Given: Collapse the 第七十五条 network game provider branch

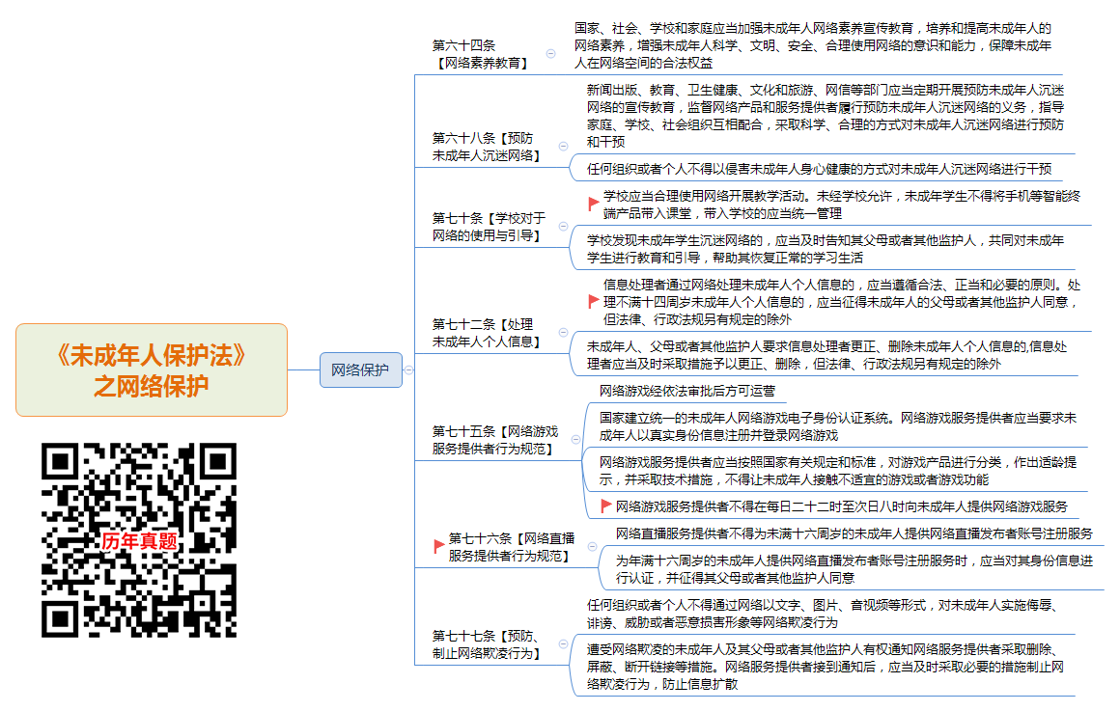Looking at the screenshot, I should [x=574, y=438].
